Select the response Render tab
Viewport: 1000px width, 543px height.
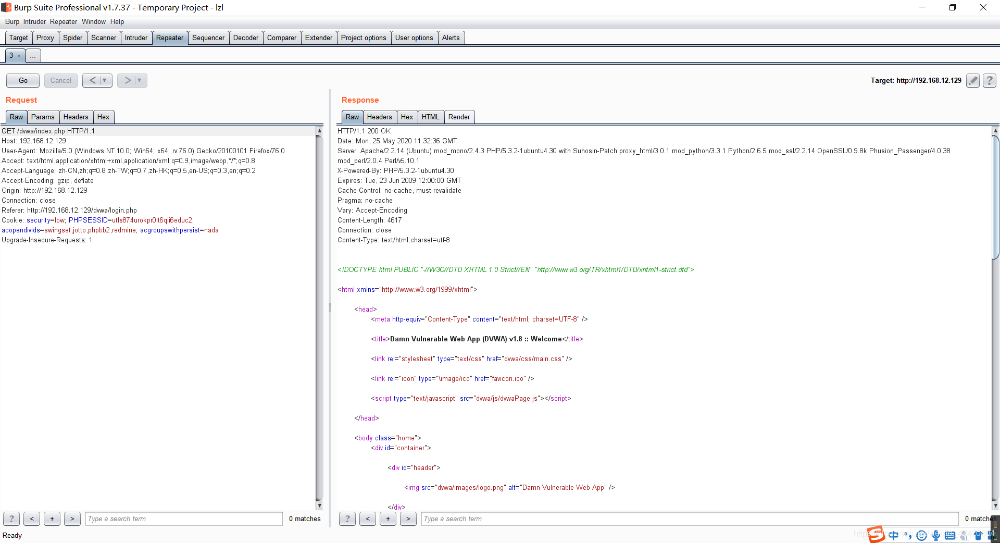459,117
